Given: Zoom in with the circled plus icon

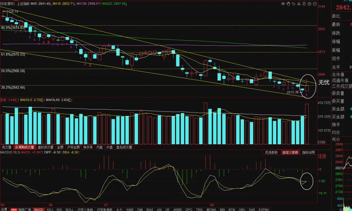Looking at the screenshot, I should pyautogui.click(x=309, y=4).
